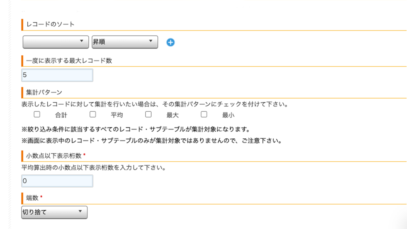Click the レコードのソート section heading
Image resolution: width=407 pixels, height=229 pixels.
[x=50, y=24]
